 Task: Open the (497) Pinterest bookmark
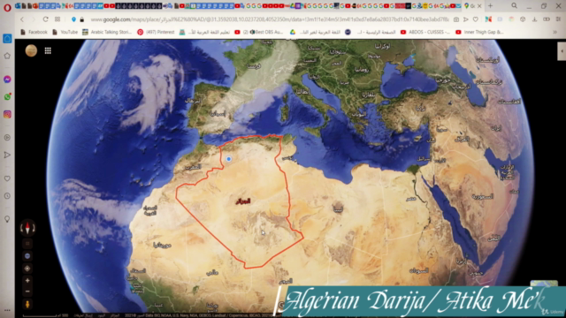pos(156,32)
